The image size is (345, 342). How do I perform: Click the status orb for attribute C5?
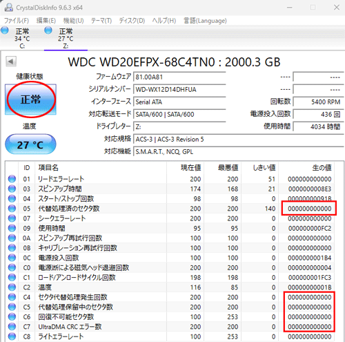click(12, 307)
